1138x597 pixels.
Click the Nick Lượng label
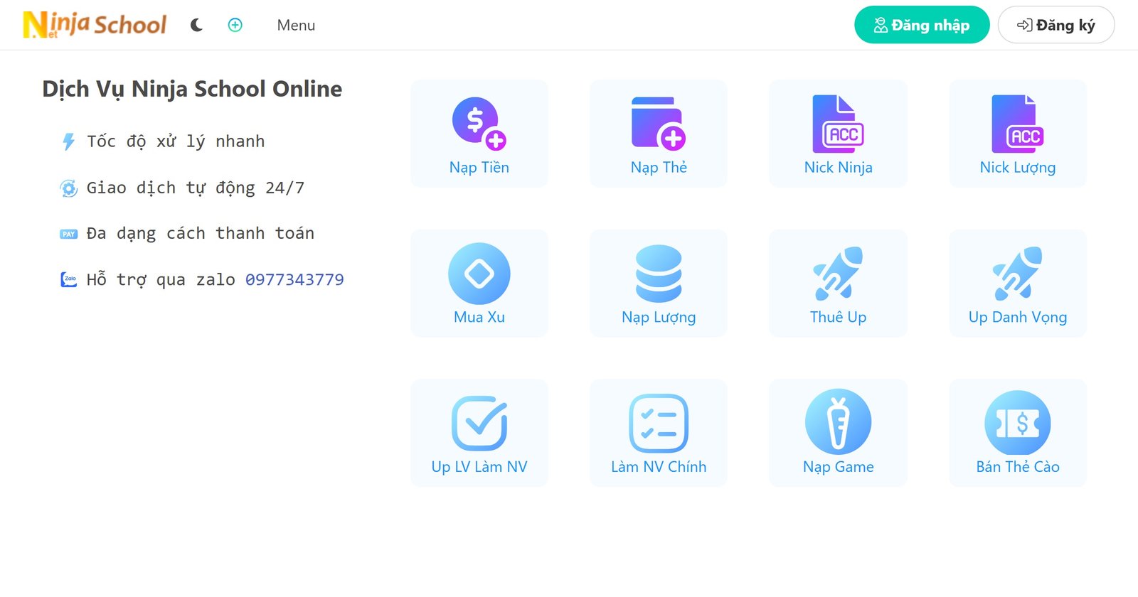(1018, 167)
